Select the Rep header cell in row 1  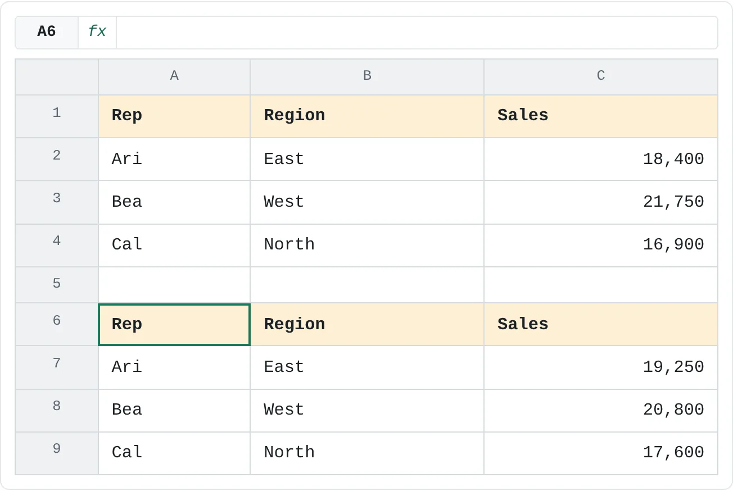(x=174, y=116)
